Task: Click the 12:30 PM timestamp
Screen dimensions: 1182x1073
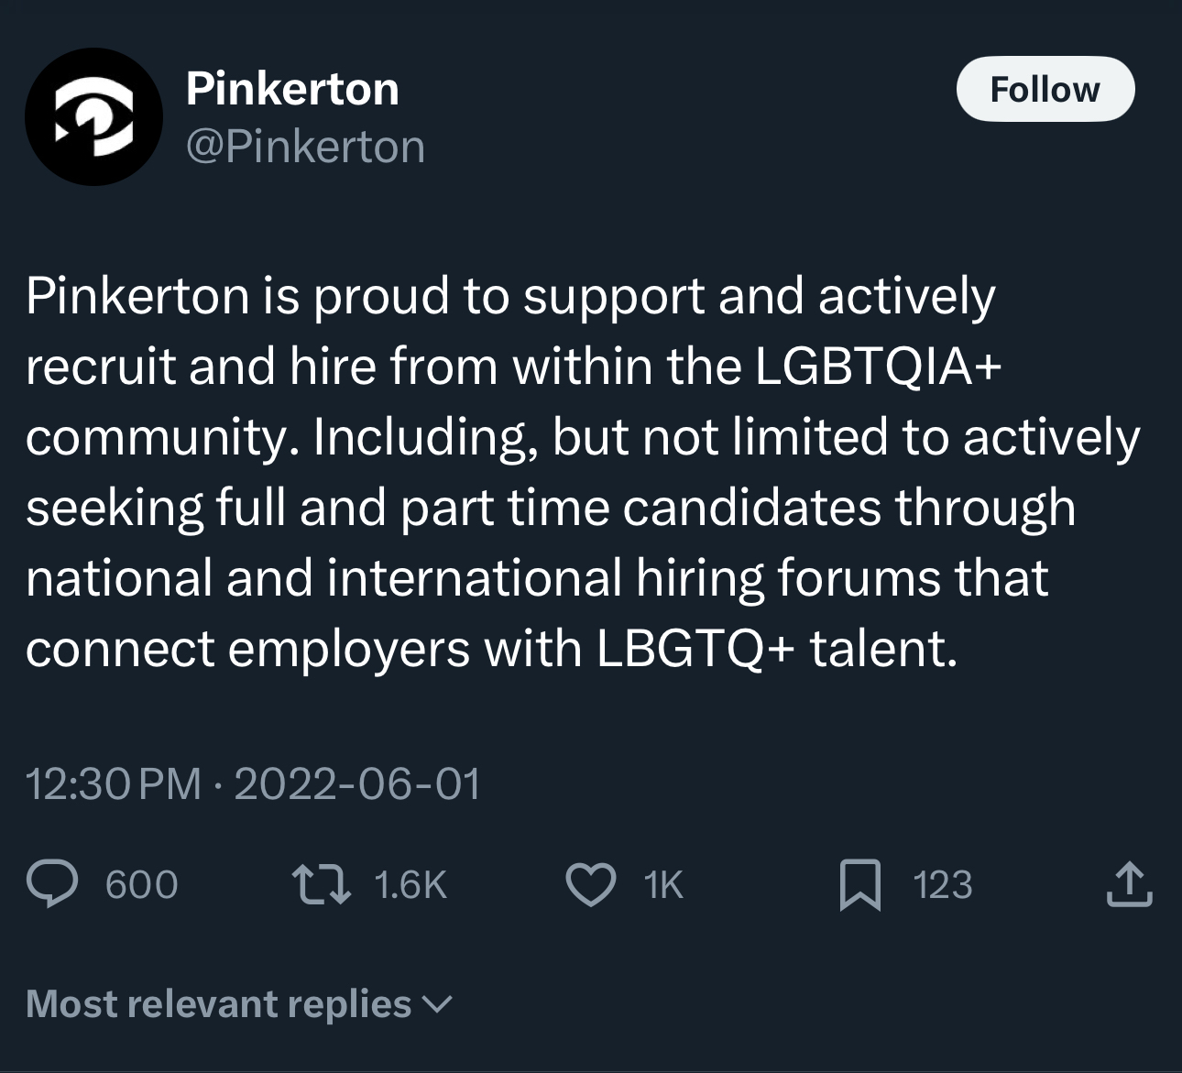Action: point(114,784)
